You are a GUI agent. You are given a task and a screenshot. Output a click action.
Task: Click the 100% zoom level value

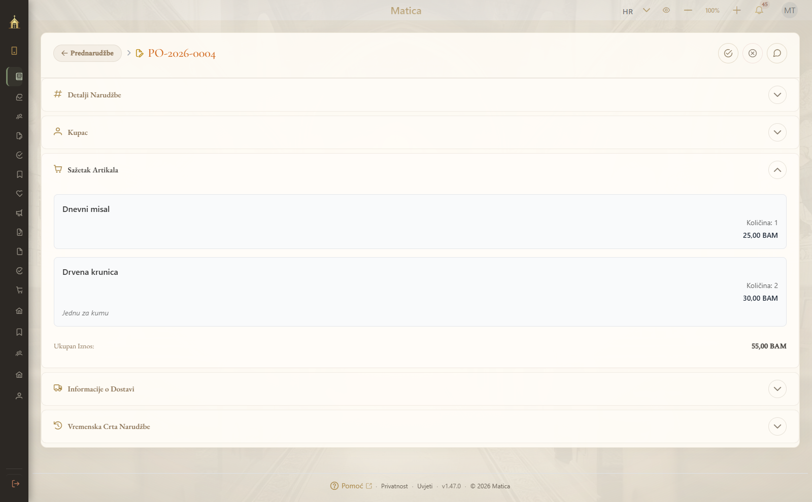tap(713, 11)
